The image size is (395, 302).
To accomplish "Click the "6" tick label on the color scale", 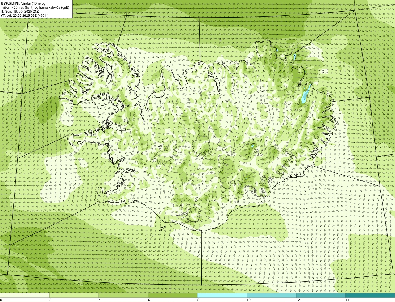I will point(149,300).
